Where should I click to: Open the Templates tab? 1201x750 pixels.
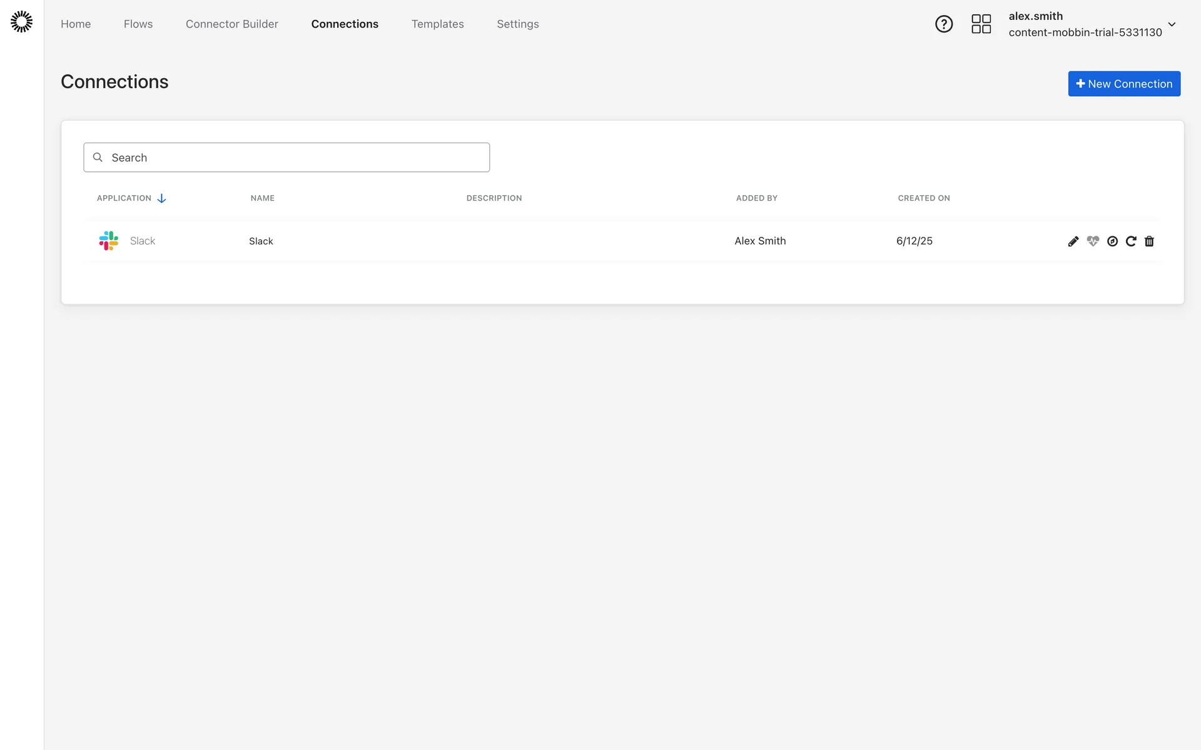point(437,24)
